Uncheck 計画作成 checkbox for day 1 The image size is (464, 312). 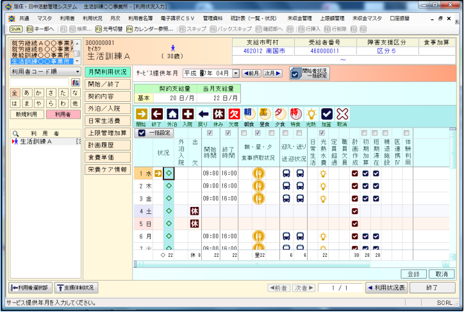click(354, 173)
